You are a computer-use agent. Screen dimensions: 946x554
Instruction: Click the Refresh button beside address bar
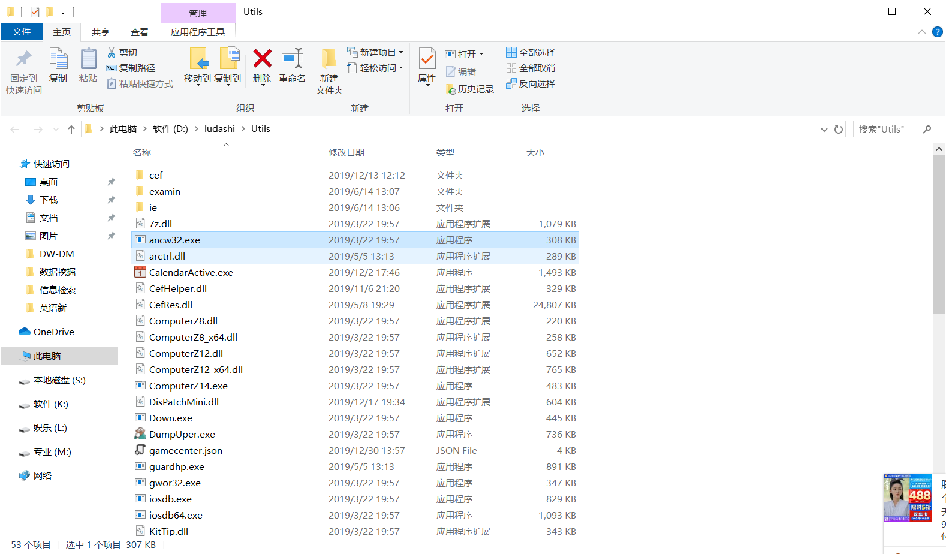point(839,129)
